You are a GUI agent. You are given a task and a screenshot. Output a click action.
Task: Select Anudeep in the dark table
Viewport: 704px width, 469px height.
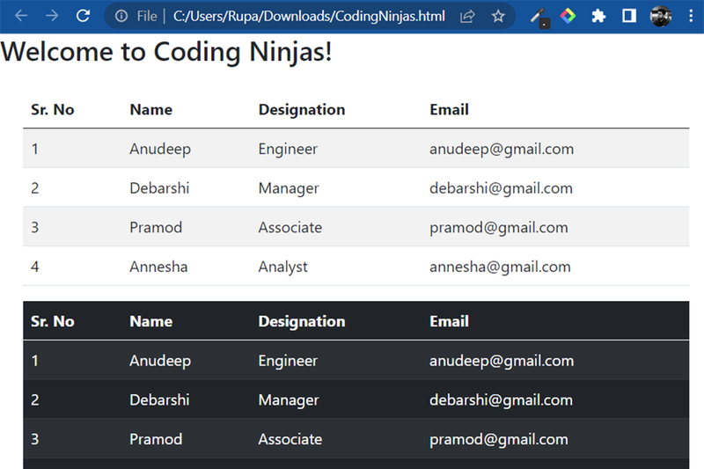coord(160,361)
